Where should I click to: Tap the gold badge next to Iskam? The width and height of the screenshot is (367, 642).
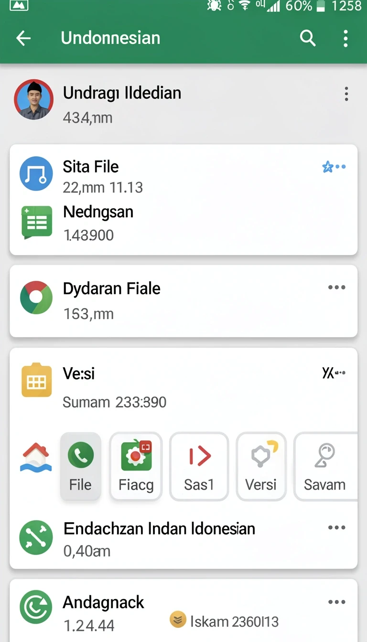pyautogui.click(x=178, y=620)
